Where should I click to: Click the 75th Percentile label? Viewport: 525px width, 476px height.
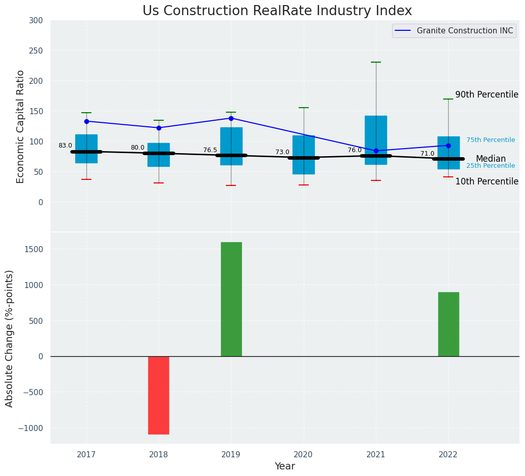[x=491, y=140]
